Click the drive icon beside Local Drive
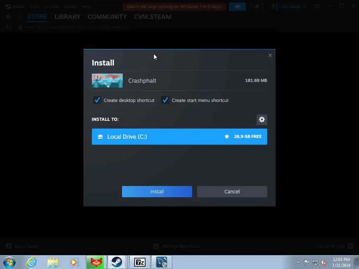Screen dimensions: 359x269 coord(100,137)
